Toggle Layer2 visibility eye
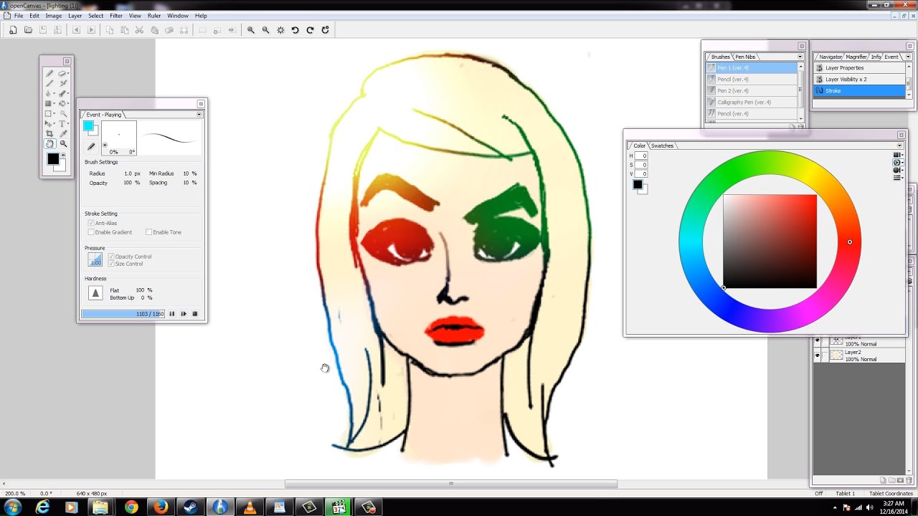 pyautogui.click(x=817, y=355)
